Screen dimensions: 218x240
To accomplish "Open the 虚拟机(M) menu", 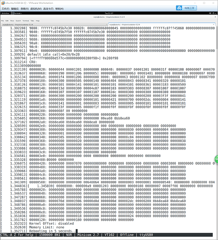I will pos(36,9).
